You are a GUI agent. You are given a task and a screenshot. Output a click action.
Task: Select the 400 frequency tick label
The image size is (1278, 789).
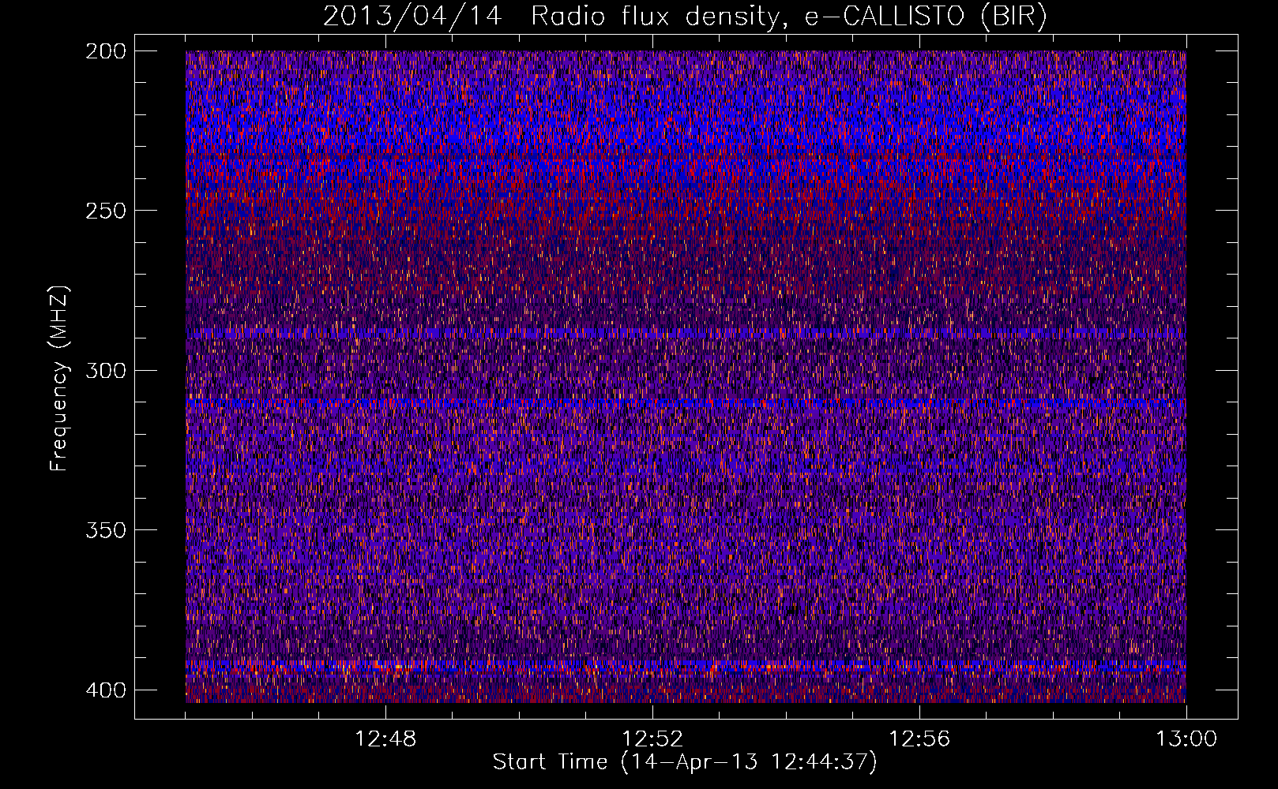coord(105,690)
